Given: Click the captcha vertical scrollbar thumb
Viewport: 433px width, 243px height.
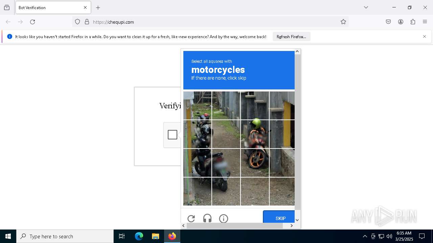Looking at the screenshot, I should [297, 132].
